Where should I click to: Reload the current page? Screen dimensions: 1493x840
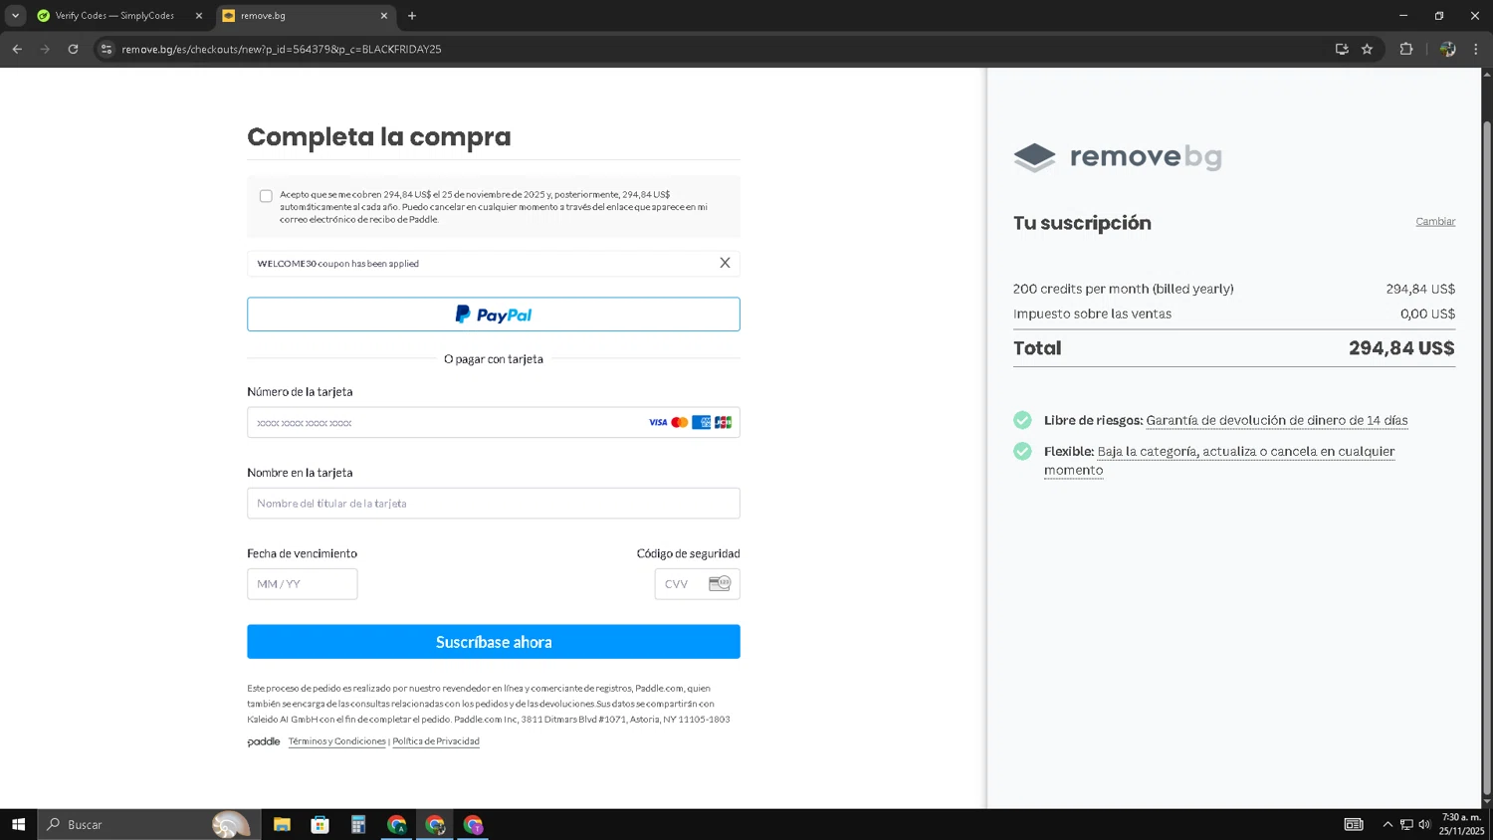point(73,49)
